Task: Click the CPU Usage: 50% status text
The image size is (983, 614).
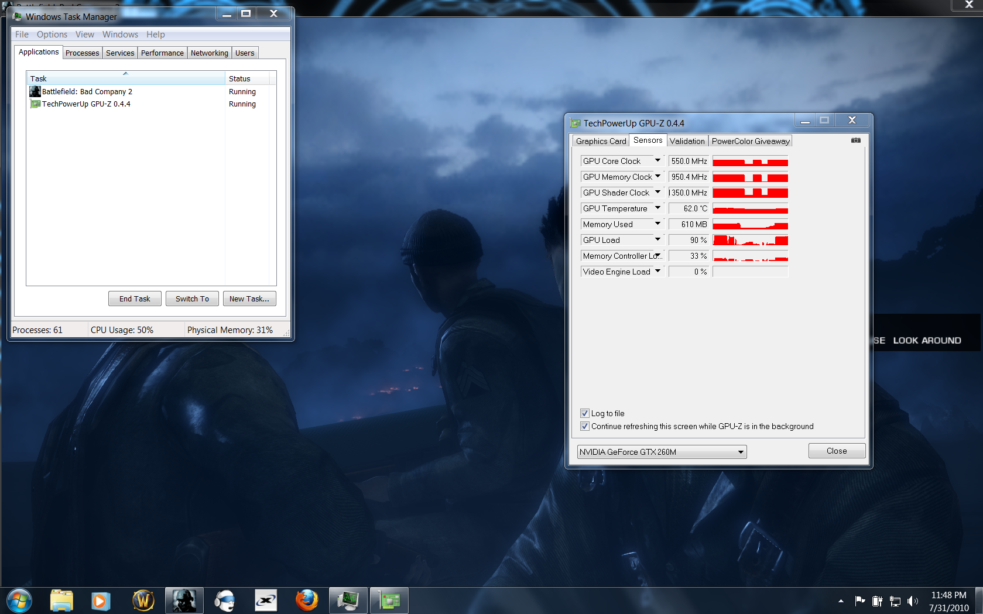Action: [x=122, y=330]
